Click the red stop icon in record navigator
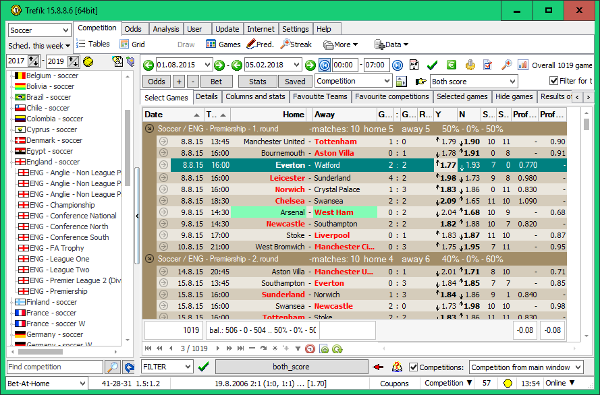The height and width of the screenshot is (395, 600). tap(310, 348)
